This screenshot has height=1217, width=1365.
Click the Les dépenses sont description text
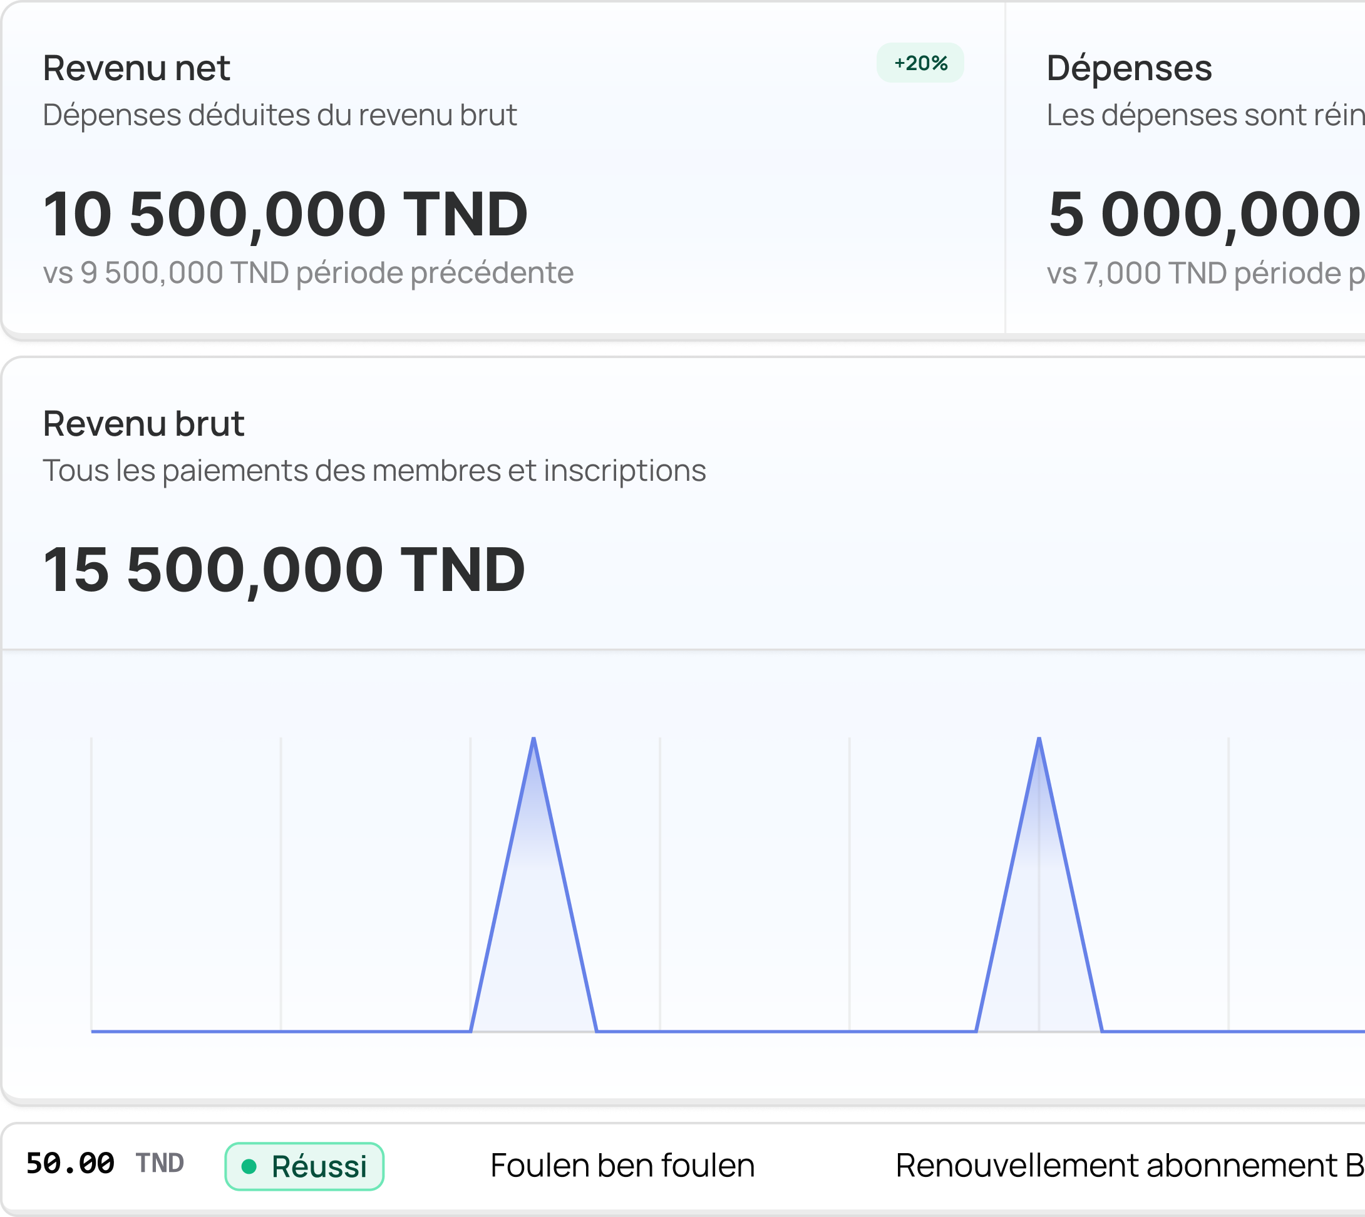pos(1204,115)
